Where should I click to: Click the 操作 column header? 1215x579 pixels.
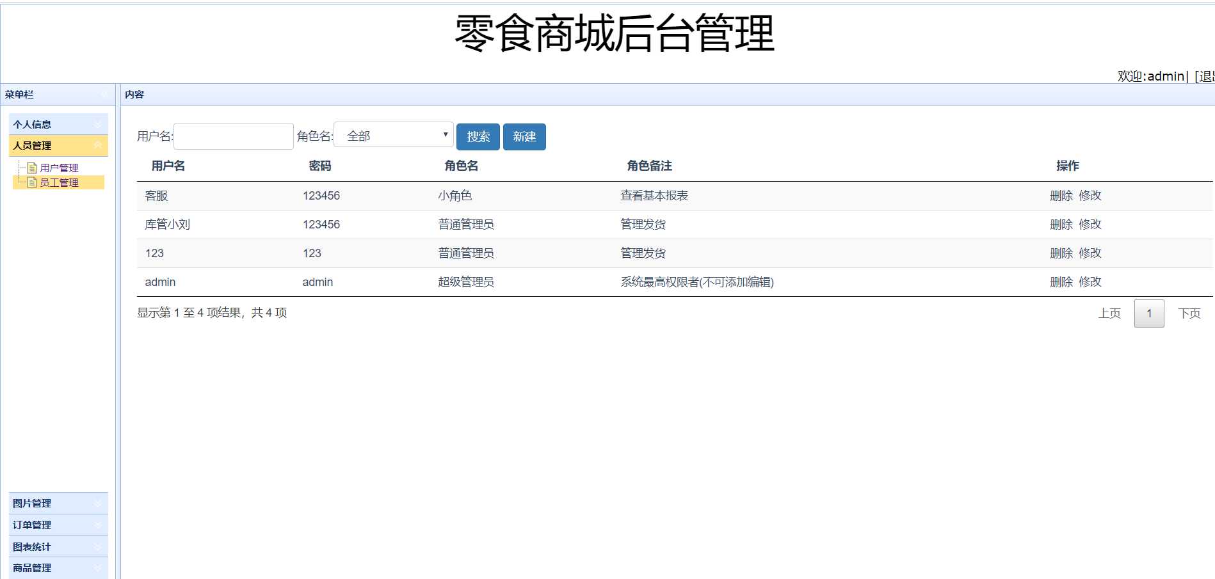click(x=1068, y=166)
